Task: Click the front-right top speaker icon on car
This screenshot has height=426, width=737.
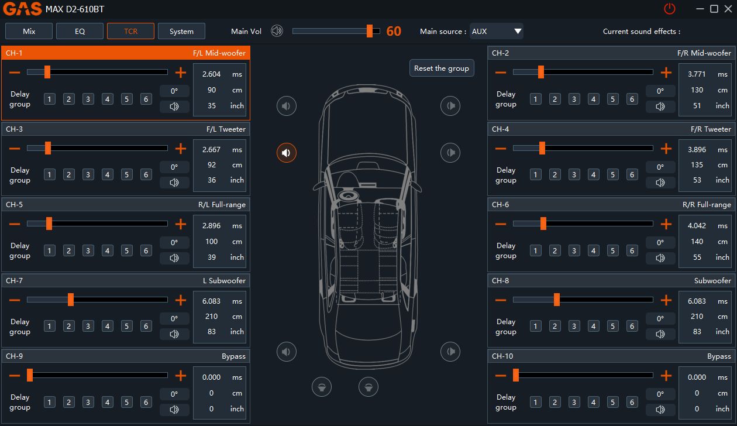Action: 450,106
